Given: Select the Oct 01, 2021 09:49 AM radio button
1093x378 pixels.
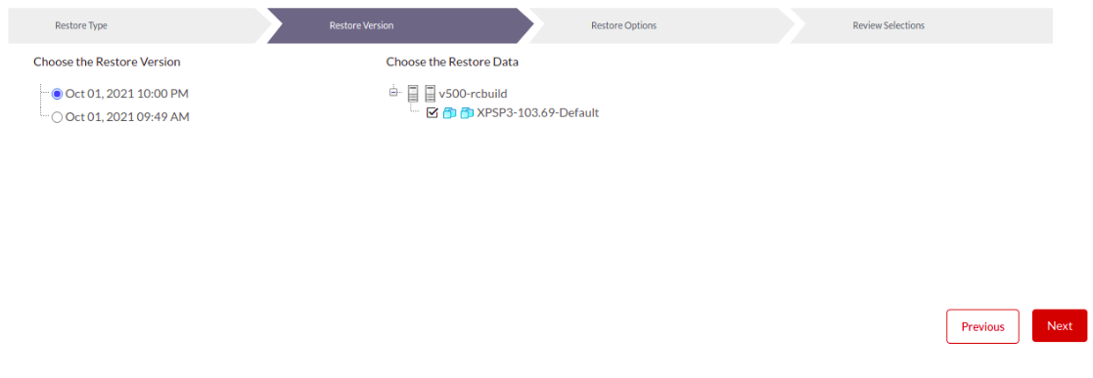Looking at the screenshot, I should [57, 117].
